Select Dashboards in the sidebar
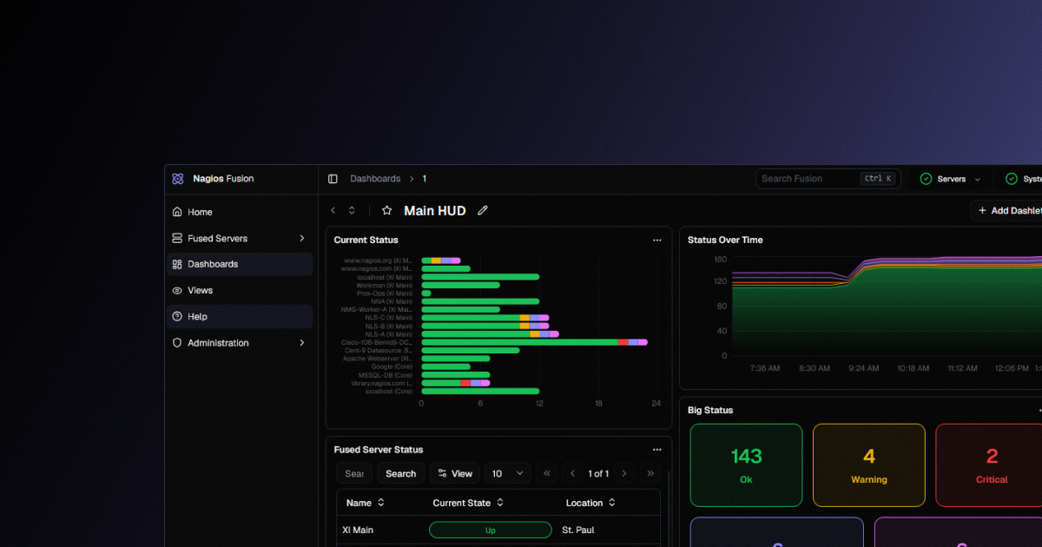This screenshot has height=547, width=1042. 240,264
